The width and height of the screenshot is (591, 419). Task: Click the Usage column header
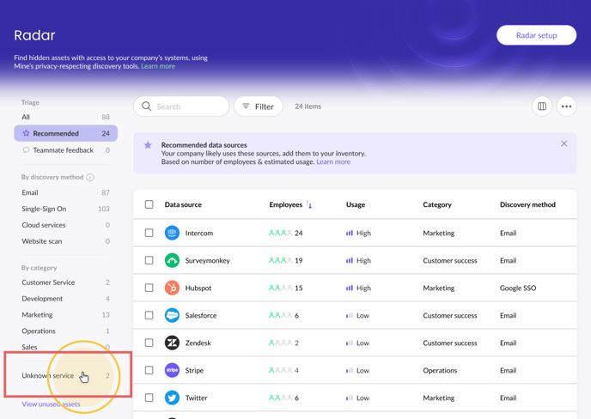(356, 204)
